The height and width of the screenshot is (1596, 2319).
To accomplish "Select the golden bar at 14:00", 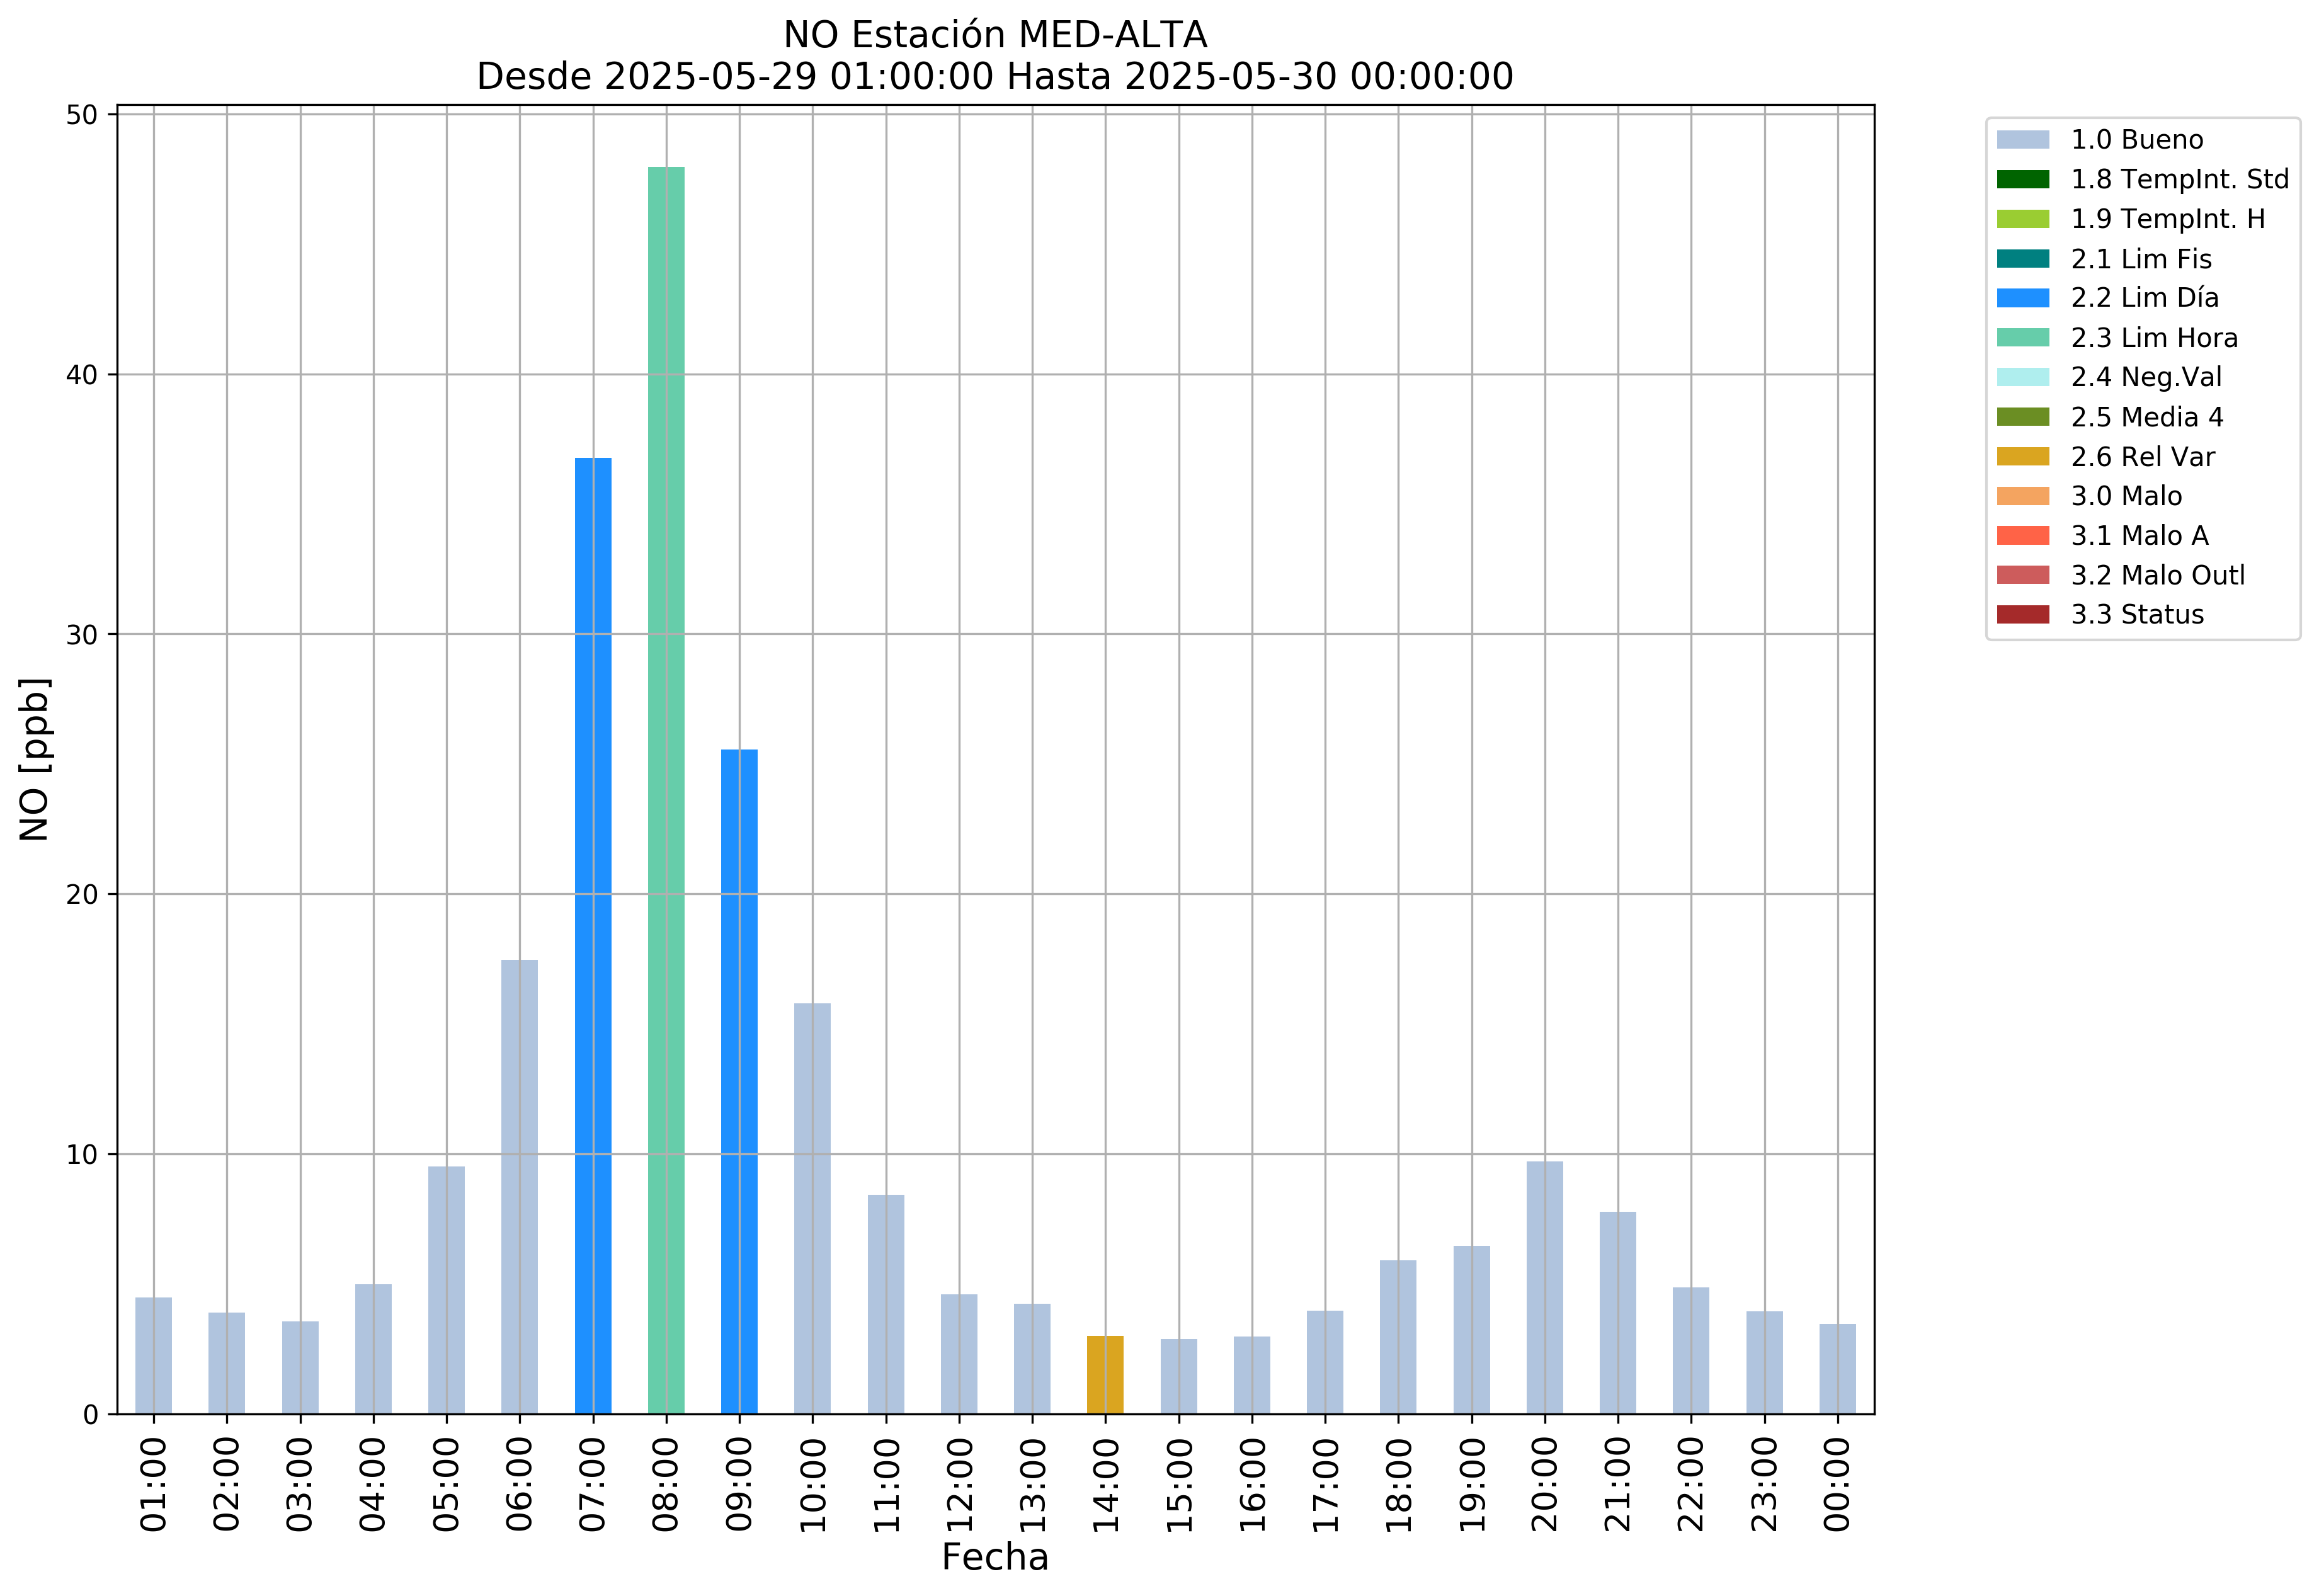I will [x=1105, y=1375].
